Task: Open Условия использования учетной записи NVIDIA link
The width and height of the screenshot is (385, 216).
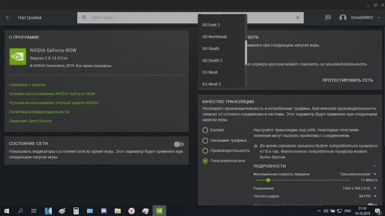Action: click(54, 103)
